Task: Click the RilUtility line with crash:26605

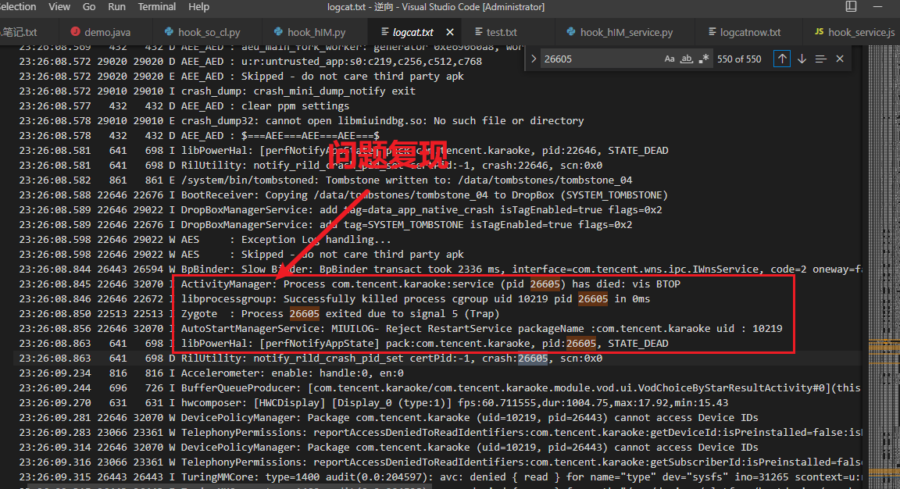Action: click(310, 359)
